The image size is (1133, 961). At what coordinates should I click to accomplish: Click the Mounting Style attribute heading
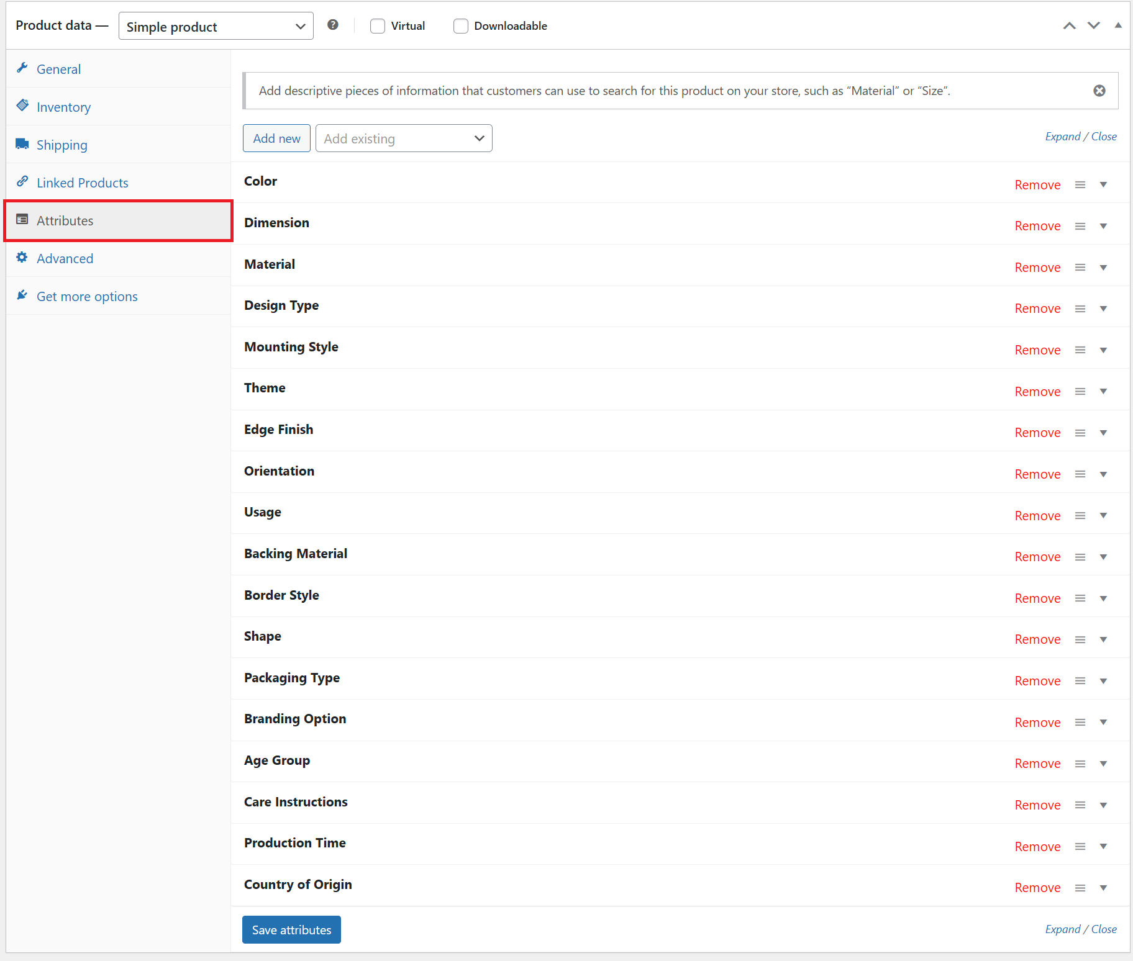291,347
